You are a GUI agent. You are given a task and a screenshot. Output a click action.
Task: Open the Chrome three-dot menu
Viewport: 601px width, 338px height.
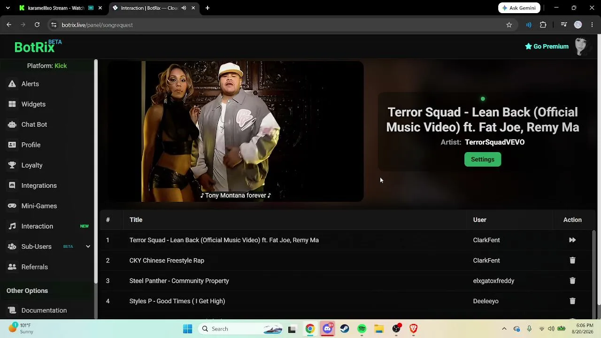[592, 25]
